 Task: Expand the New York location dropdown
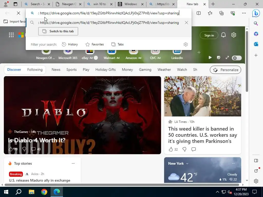pyautogui.click(x=187, y=163)
